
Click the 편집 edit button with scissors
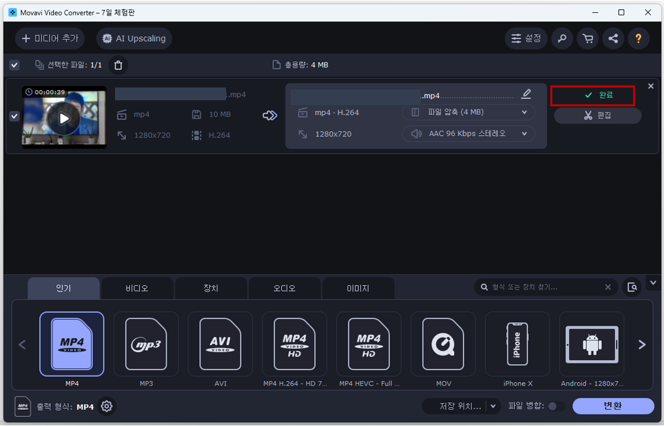(x=597, y=116)
